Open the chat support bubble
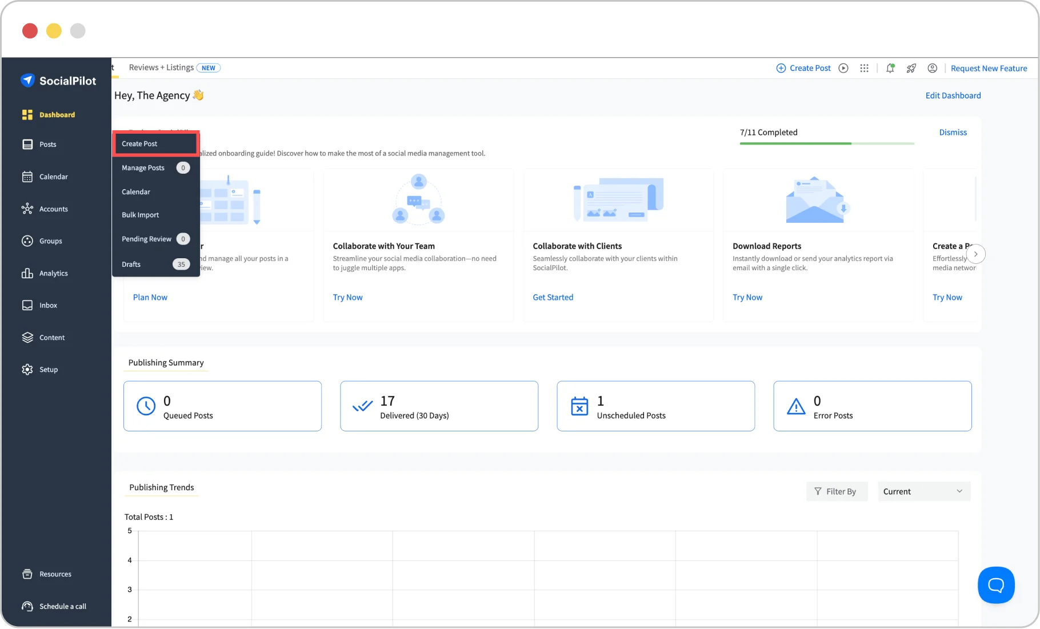 pos(995,584)
